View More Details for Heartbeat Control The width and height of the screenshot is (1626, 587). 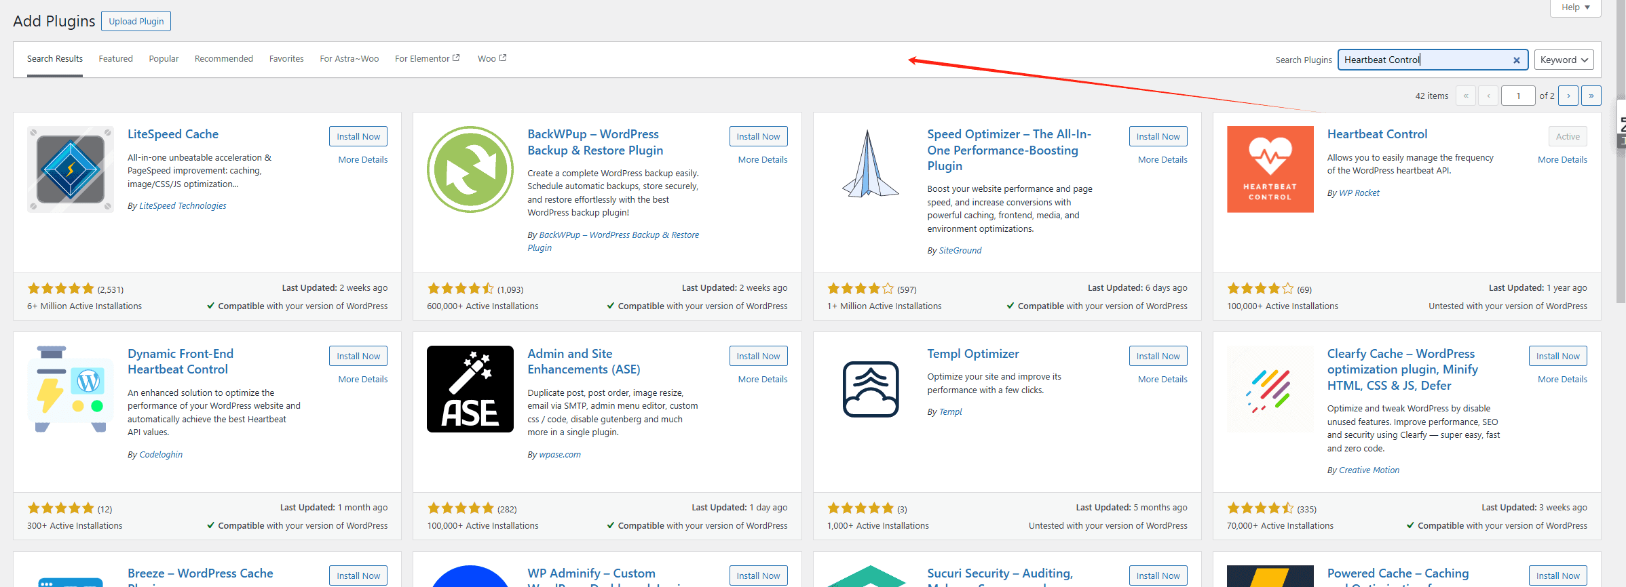(1562, 160)
